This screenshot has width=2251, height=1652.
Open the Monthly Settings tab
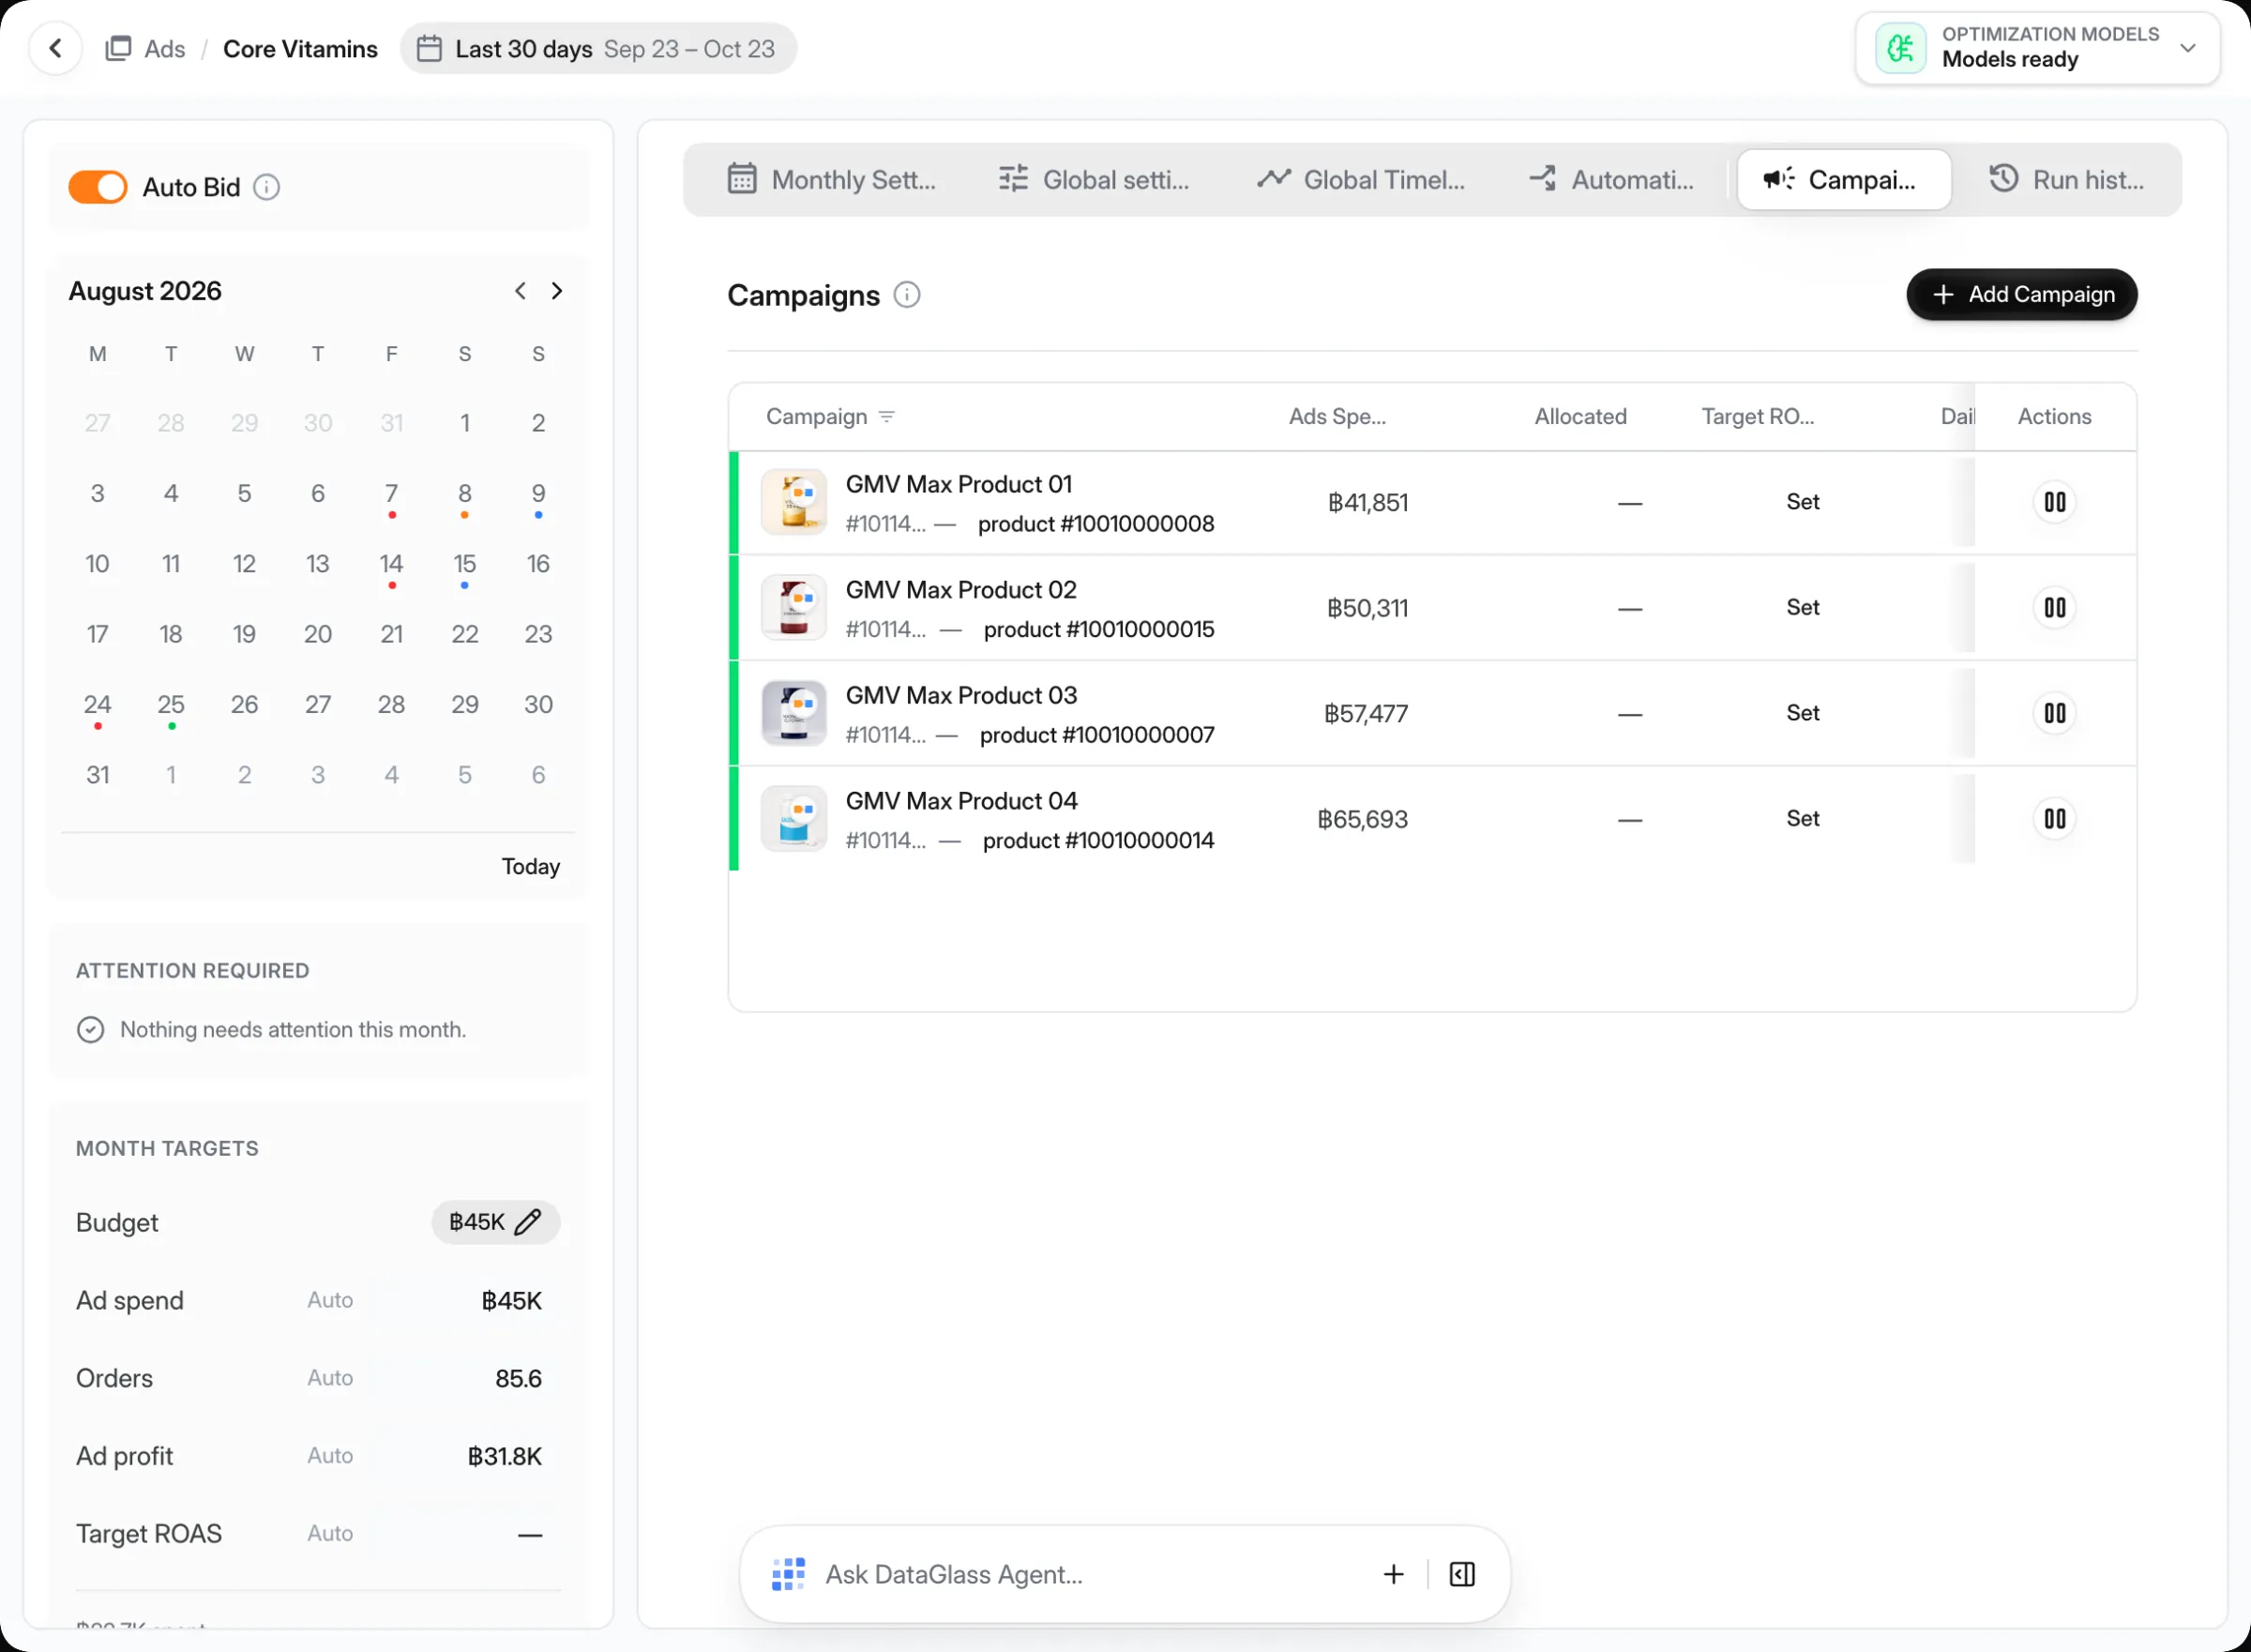[832, 180]
